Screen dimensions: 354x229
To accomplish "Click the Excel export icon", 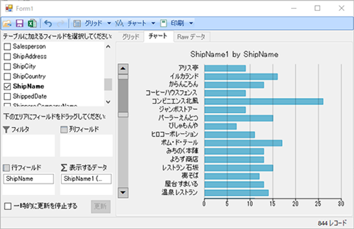I will [32, 23].
